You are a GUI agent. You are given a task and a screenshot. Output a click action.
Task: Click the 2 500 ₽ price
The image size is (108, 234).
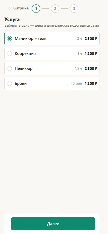point(91,39)
